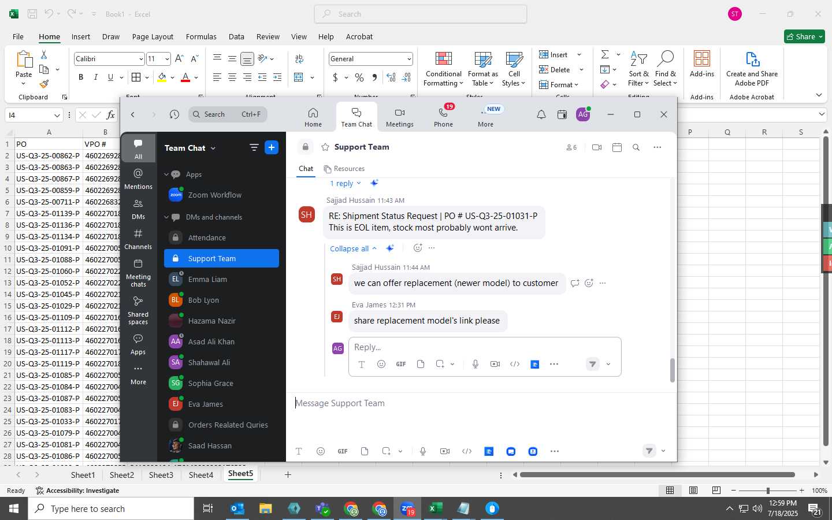
Task: Switch to Page Break Preview in status bar
Action: click(x=716, y=490)
